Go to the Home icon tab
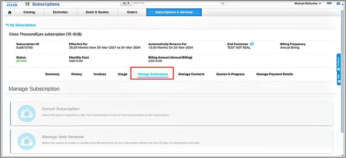 [x=10, y=12]
